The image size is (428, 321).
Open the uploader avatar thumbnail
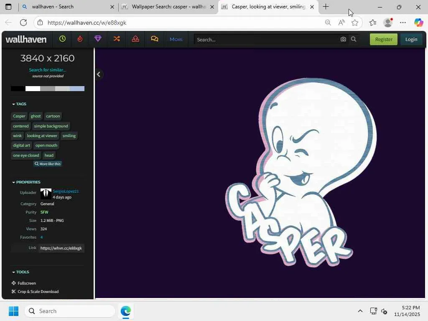46,194
